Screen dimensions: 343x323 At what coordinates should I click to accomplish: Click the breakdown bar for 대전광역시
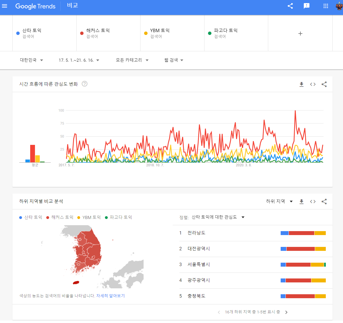pos(303,249)
